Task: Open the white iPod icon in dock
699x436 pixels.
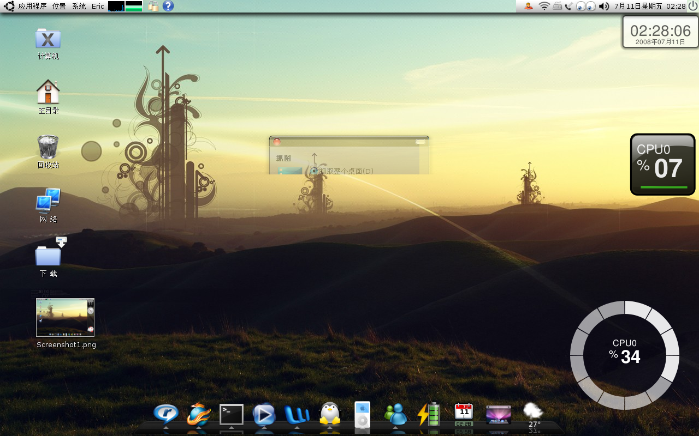Action: (362, 415)
